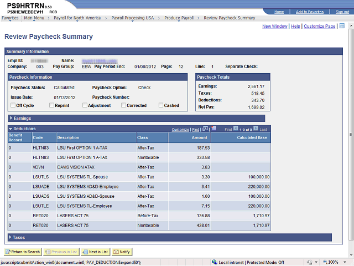Select LSU SYSTEMS AD&D-Employee description
Image resolution: width=354 pixels, height=266 pixels.
[88, 187]
